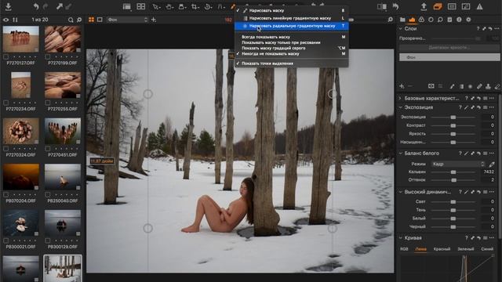Click the clone stamp icon in Layers

point(488,86)
